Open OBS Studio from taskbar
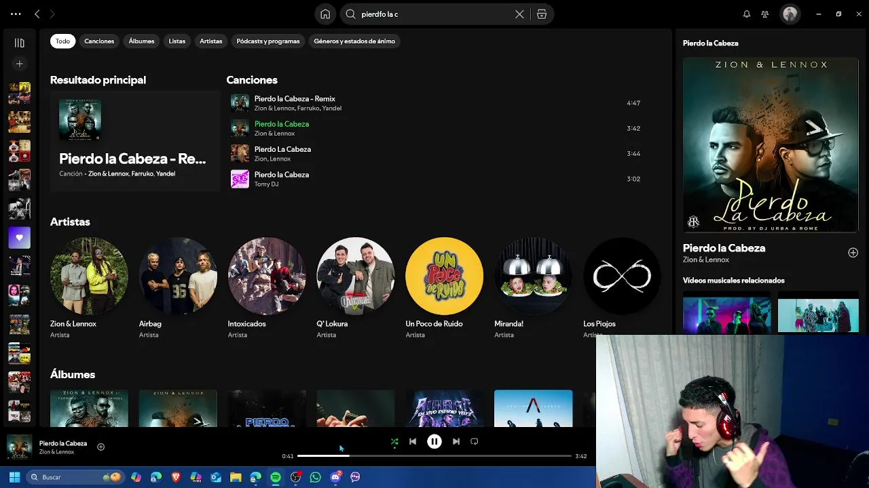Image resolution: width=869 pixels, height=488 pixels. click(295, 477)
